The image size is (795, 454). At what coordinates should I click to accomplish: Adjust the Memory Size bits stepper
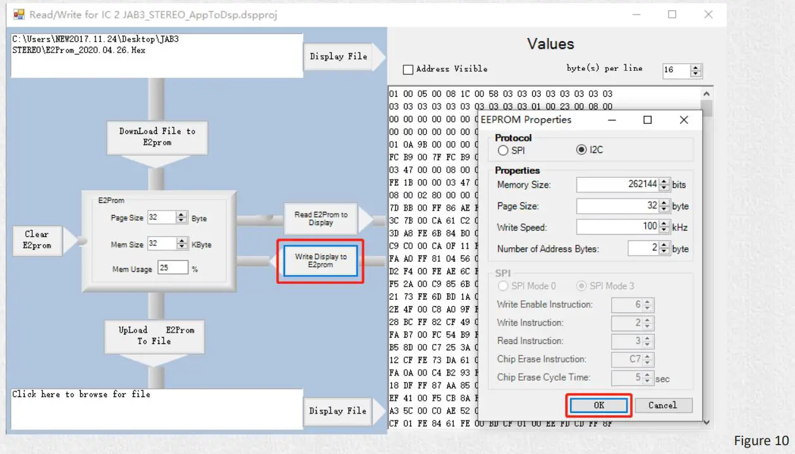tap(664, 185)
